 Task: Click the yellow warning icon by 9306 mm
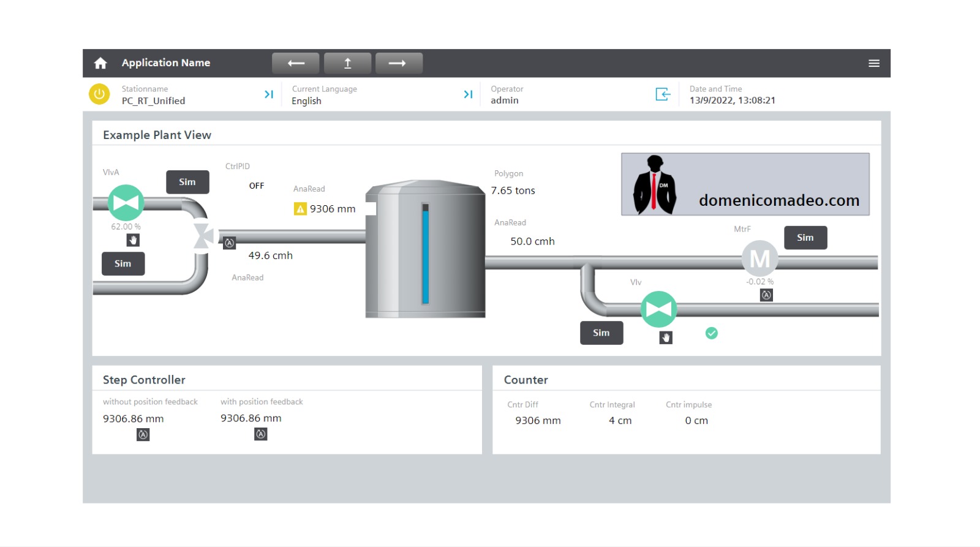[x=300, y=209]
